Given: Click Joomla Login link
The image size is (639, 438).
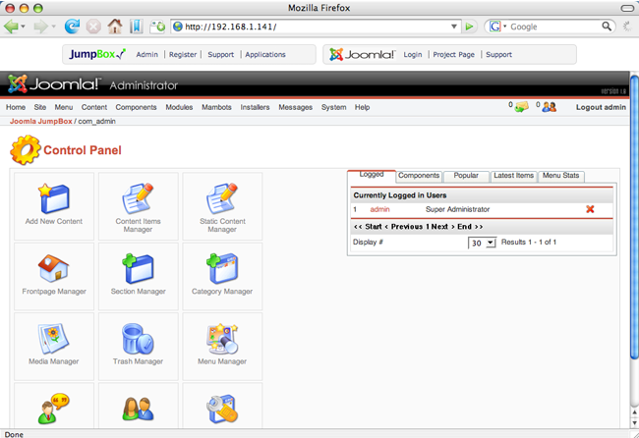Looking at the screenshot, I should point(413,55).
